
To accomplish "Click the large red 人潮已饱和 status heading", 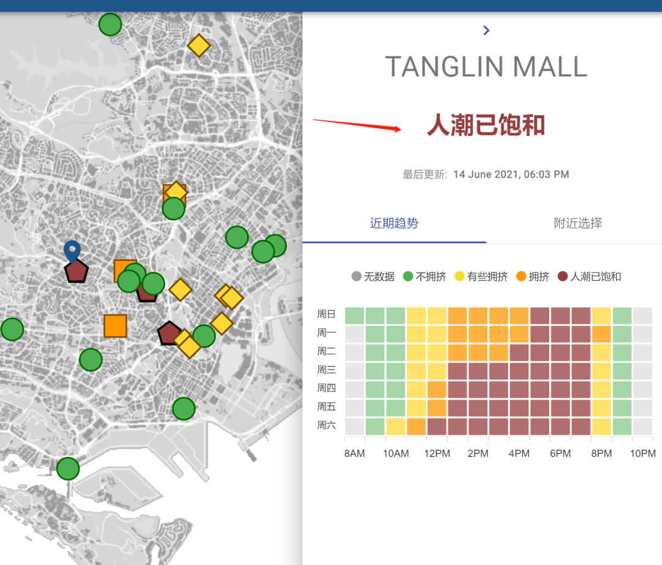I will click(x=486, y=125).
